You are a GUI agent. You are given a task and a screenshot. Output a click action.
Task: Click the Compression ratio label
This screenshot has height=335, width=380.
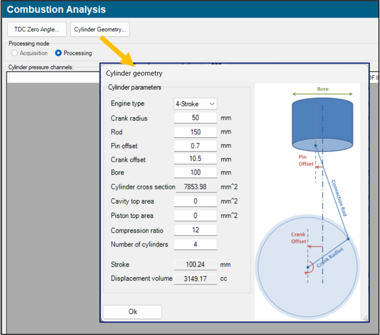click(137, 231)
